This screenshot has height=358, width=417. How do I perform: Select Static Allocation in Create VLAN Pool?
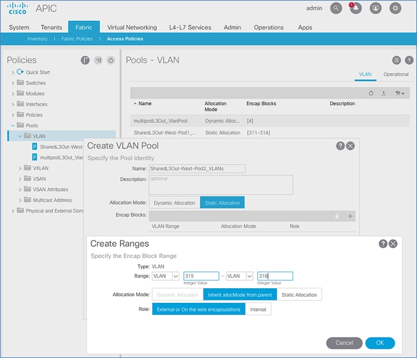pyautogui.click(x=222, y=203)
